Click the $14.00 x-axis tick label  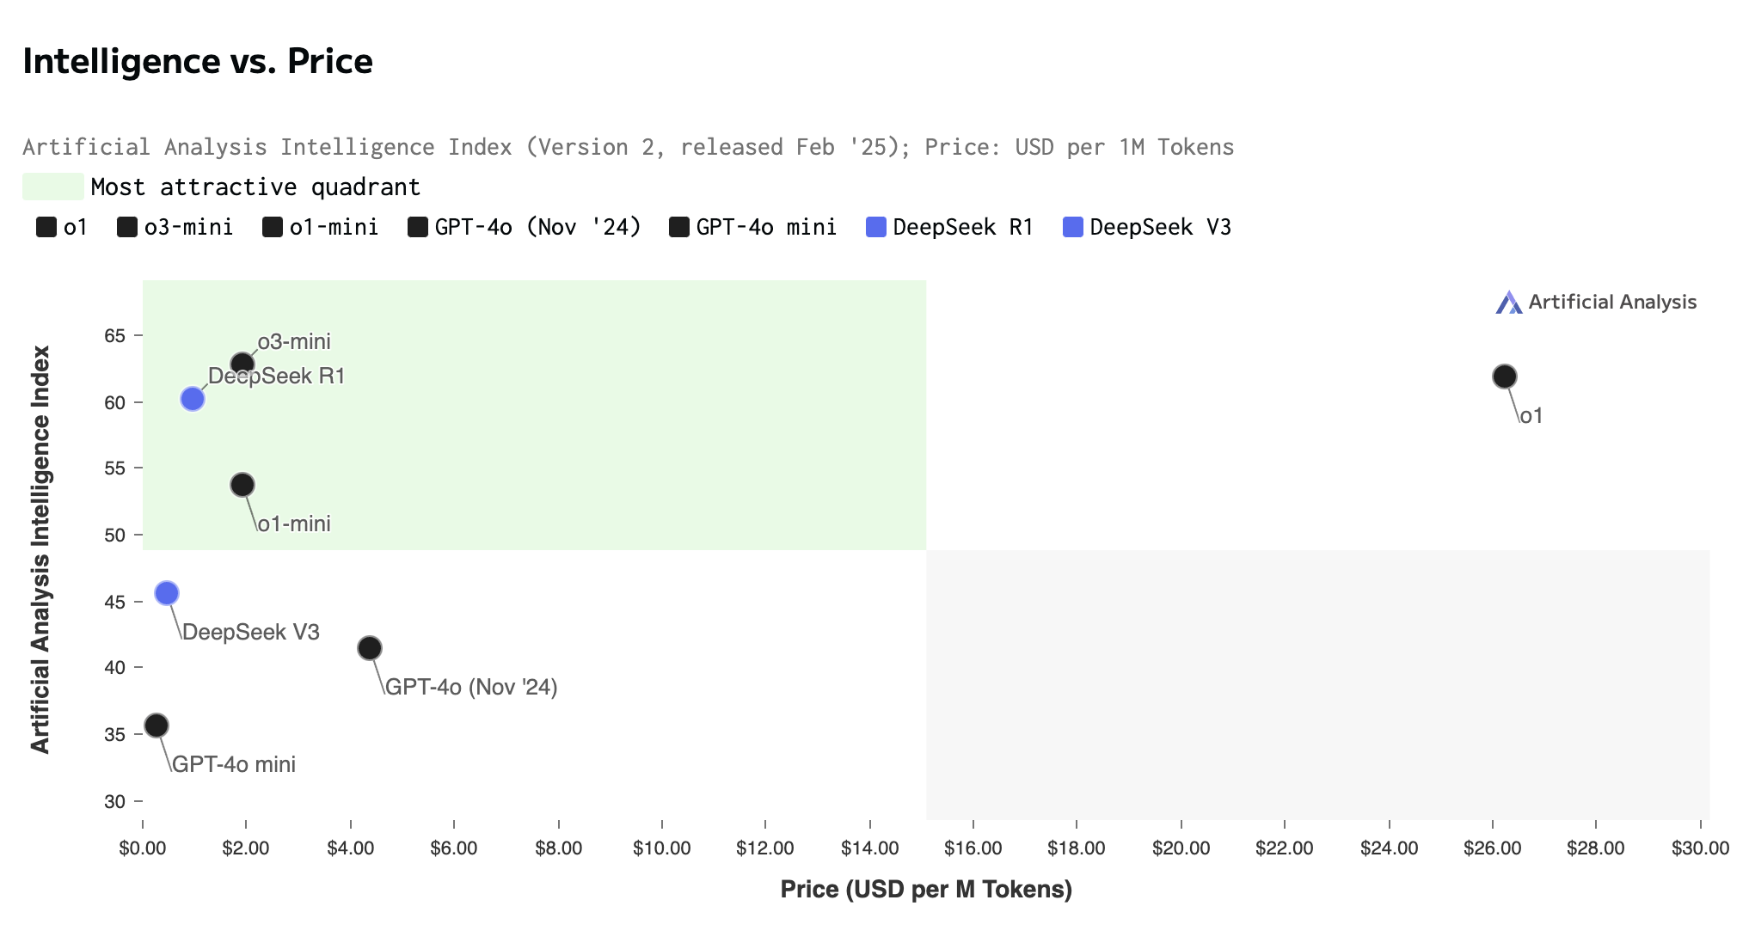pyautogui.click(x=870, y=849)
